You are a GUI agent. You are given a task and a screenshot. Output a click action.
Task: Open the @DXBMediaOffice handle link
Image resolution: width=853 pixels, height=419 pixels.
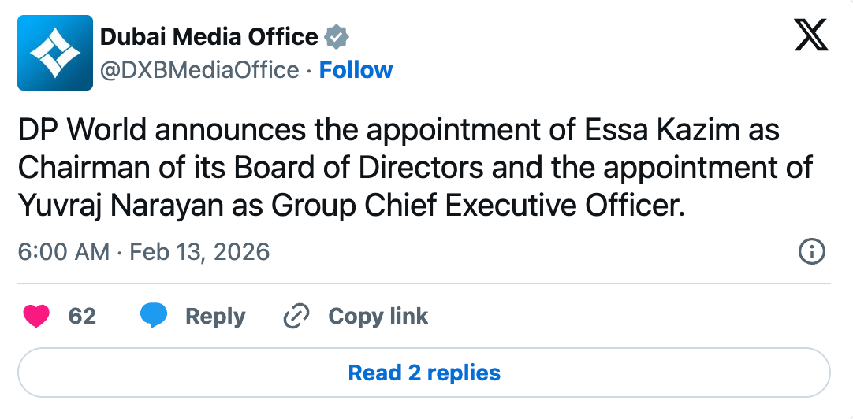199,71
